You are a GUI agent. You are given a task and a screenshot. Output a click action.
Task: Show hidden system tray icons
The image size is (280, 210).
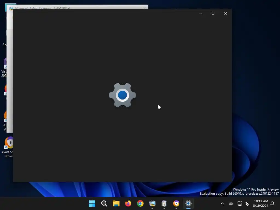tap(222, 203)
